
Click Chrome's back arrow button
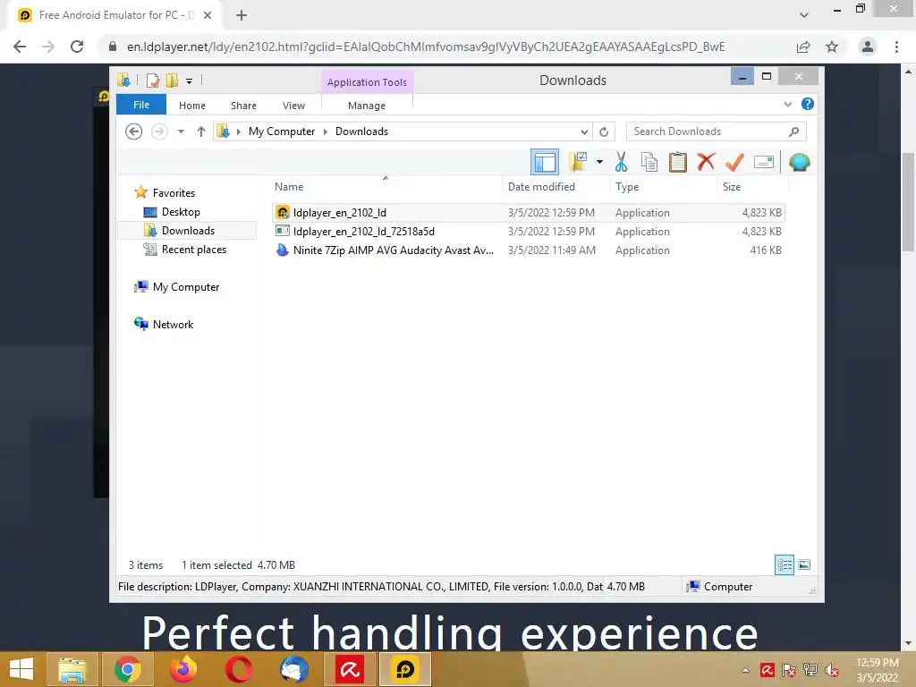click(20, 47)
